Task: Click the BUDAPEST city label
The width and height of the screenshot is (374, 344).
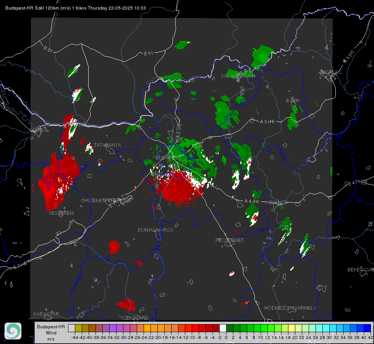Action: click(x=168, y=158)
